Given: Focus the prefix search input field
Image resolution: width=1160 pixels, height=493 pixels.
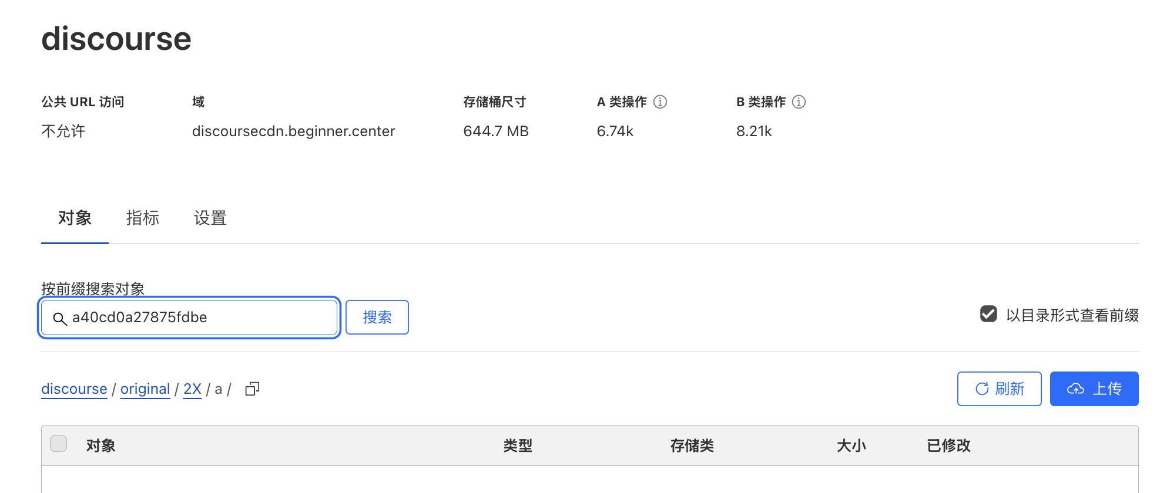Looking at the screenshot, I should click(189, 318).
